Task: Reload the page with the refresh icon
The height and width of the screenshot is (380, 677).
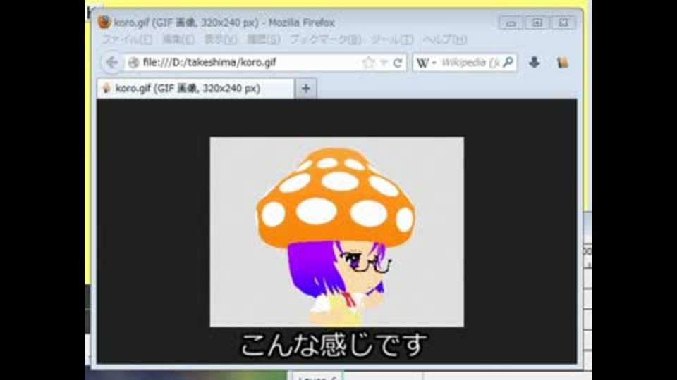Action: pyautogui.click(x=398, y=63)
